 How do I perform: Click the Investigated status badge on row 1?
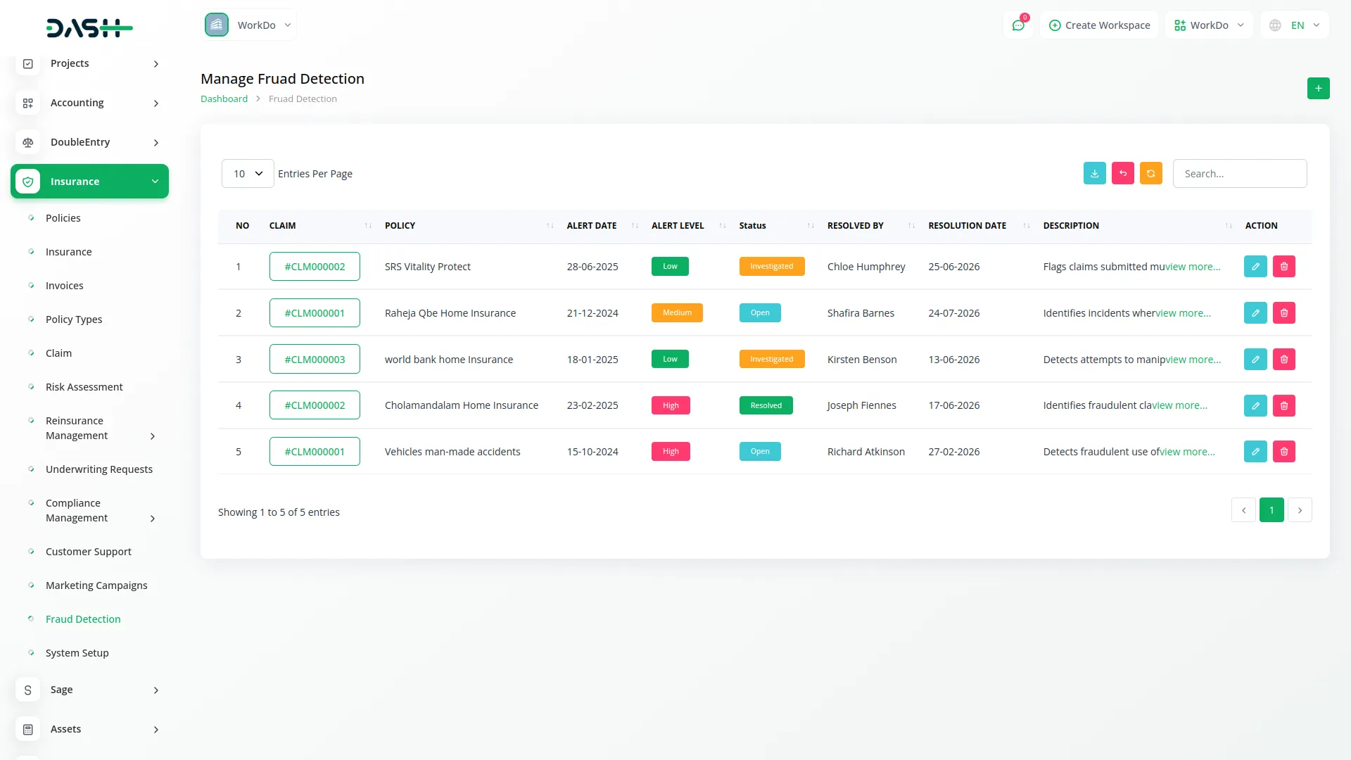[772, 266]
